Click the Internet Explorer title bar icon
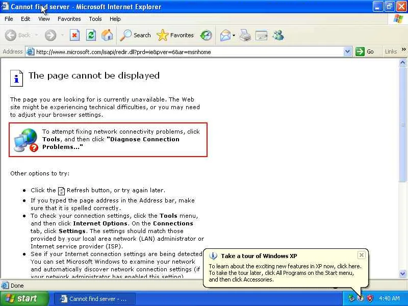408x306 pixels. 5,6
